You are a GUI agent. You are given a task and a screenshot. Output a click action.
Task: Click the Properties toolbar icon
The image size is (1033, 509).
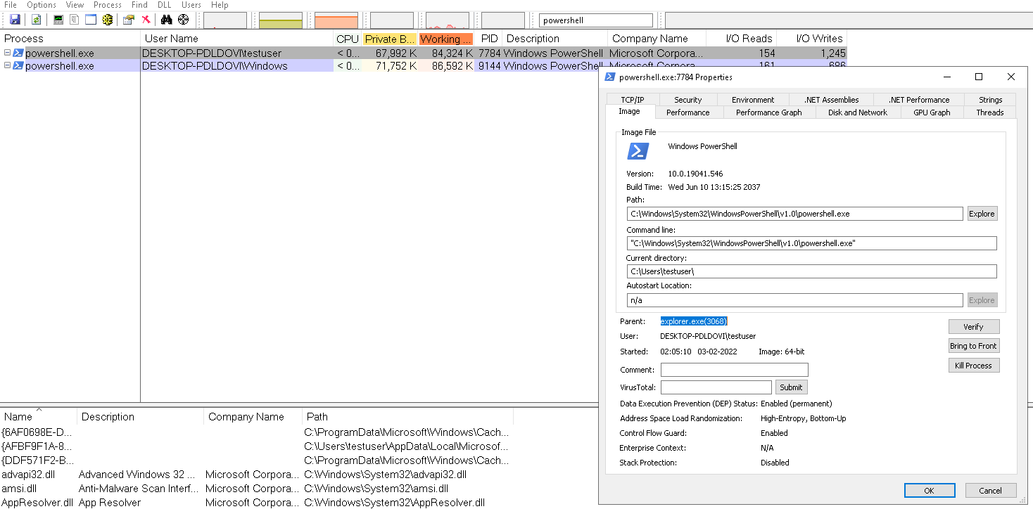coord(127,19)
